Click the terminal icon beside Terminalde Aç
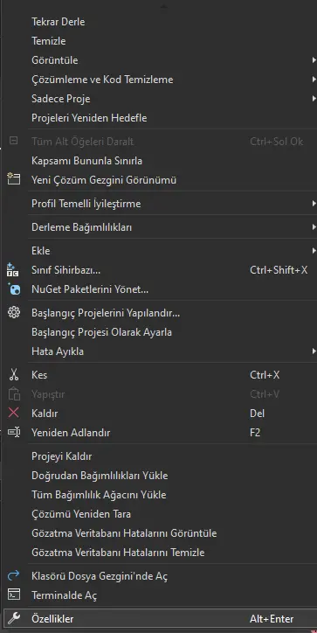Screen dimensions: 317x633 click(x=14, y=595)
